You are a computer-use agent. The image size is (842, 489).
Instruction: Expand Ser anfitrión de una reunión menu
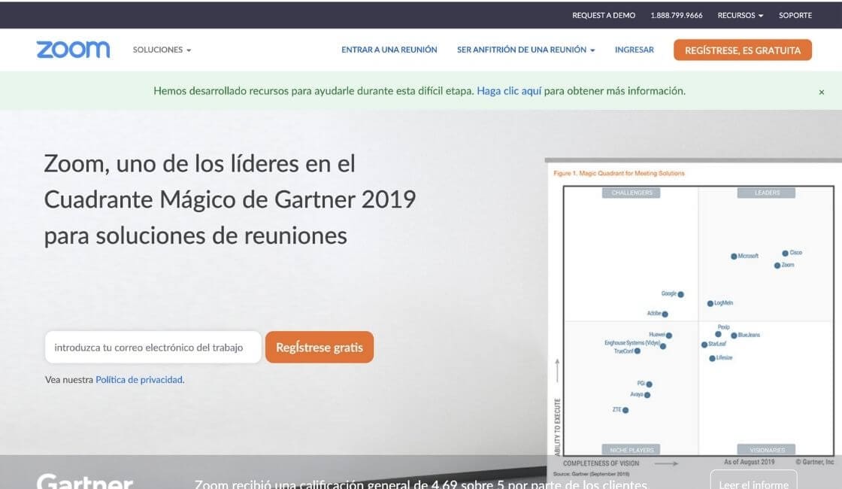pyautogui.click(x=525, y=50)
